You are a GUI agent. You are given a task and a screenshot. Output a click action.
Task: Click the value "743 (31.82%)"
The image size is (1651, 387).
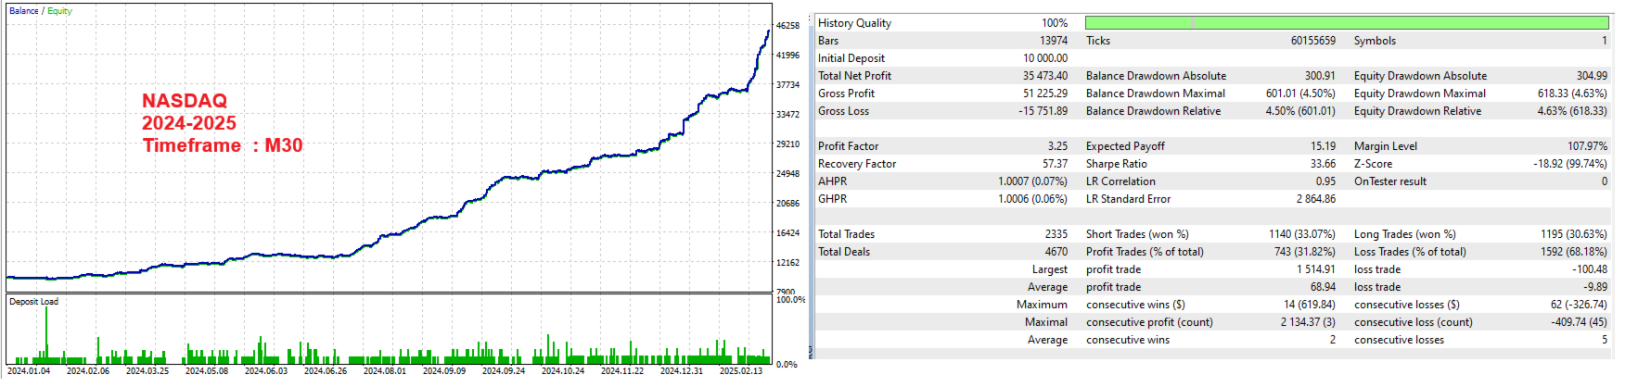[x=1305, y=252]
